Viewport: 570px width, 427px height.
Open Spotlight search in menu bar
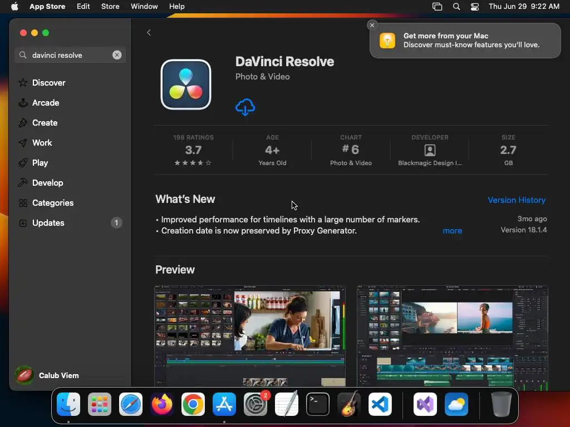click(456, 6)
